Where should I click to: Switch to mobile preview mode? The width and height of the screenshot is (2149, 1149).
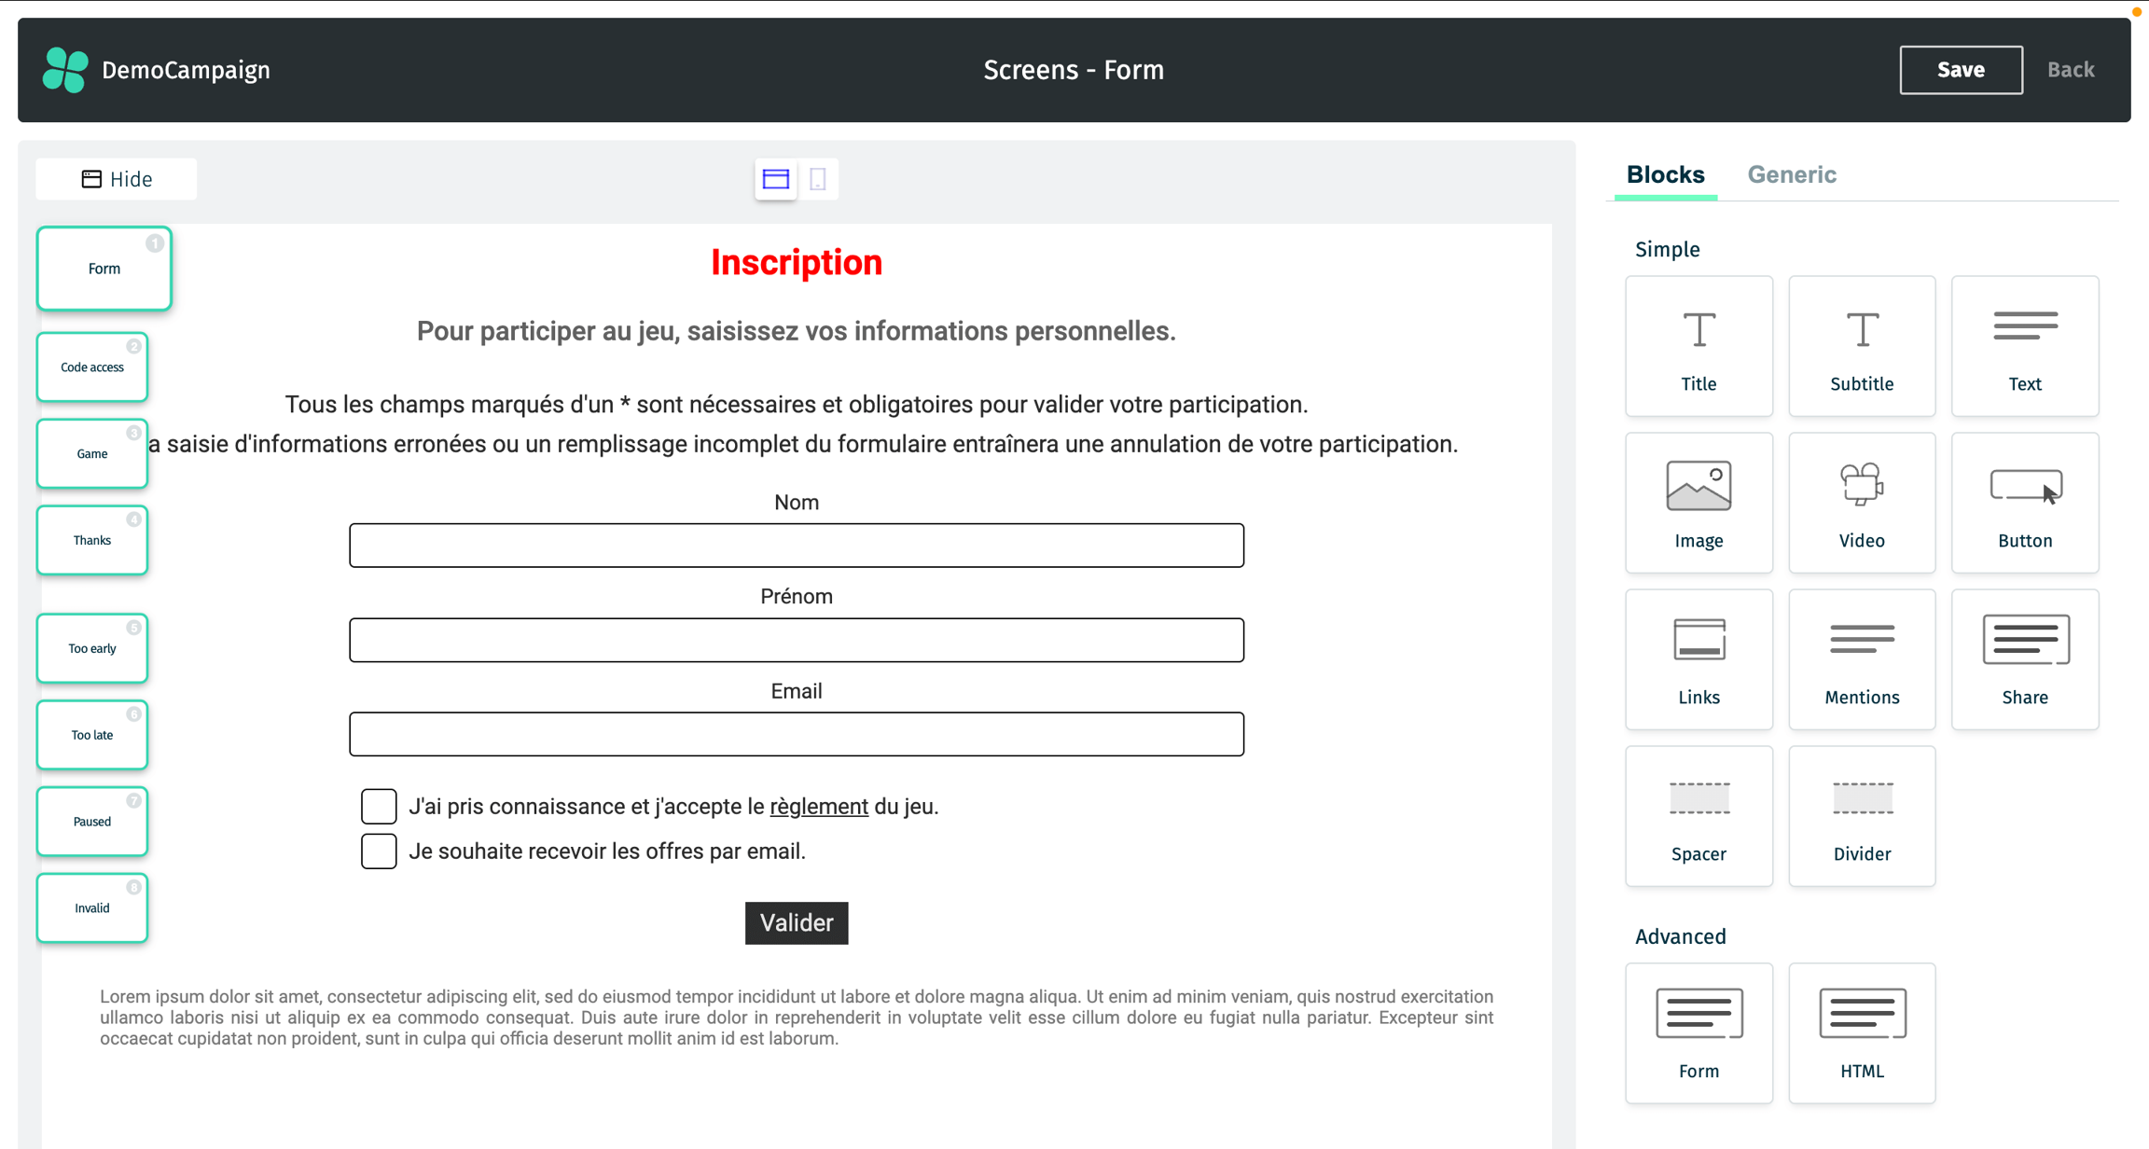(818, 179)
